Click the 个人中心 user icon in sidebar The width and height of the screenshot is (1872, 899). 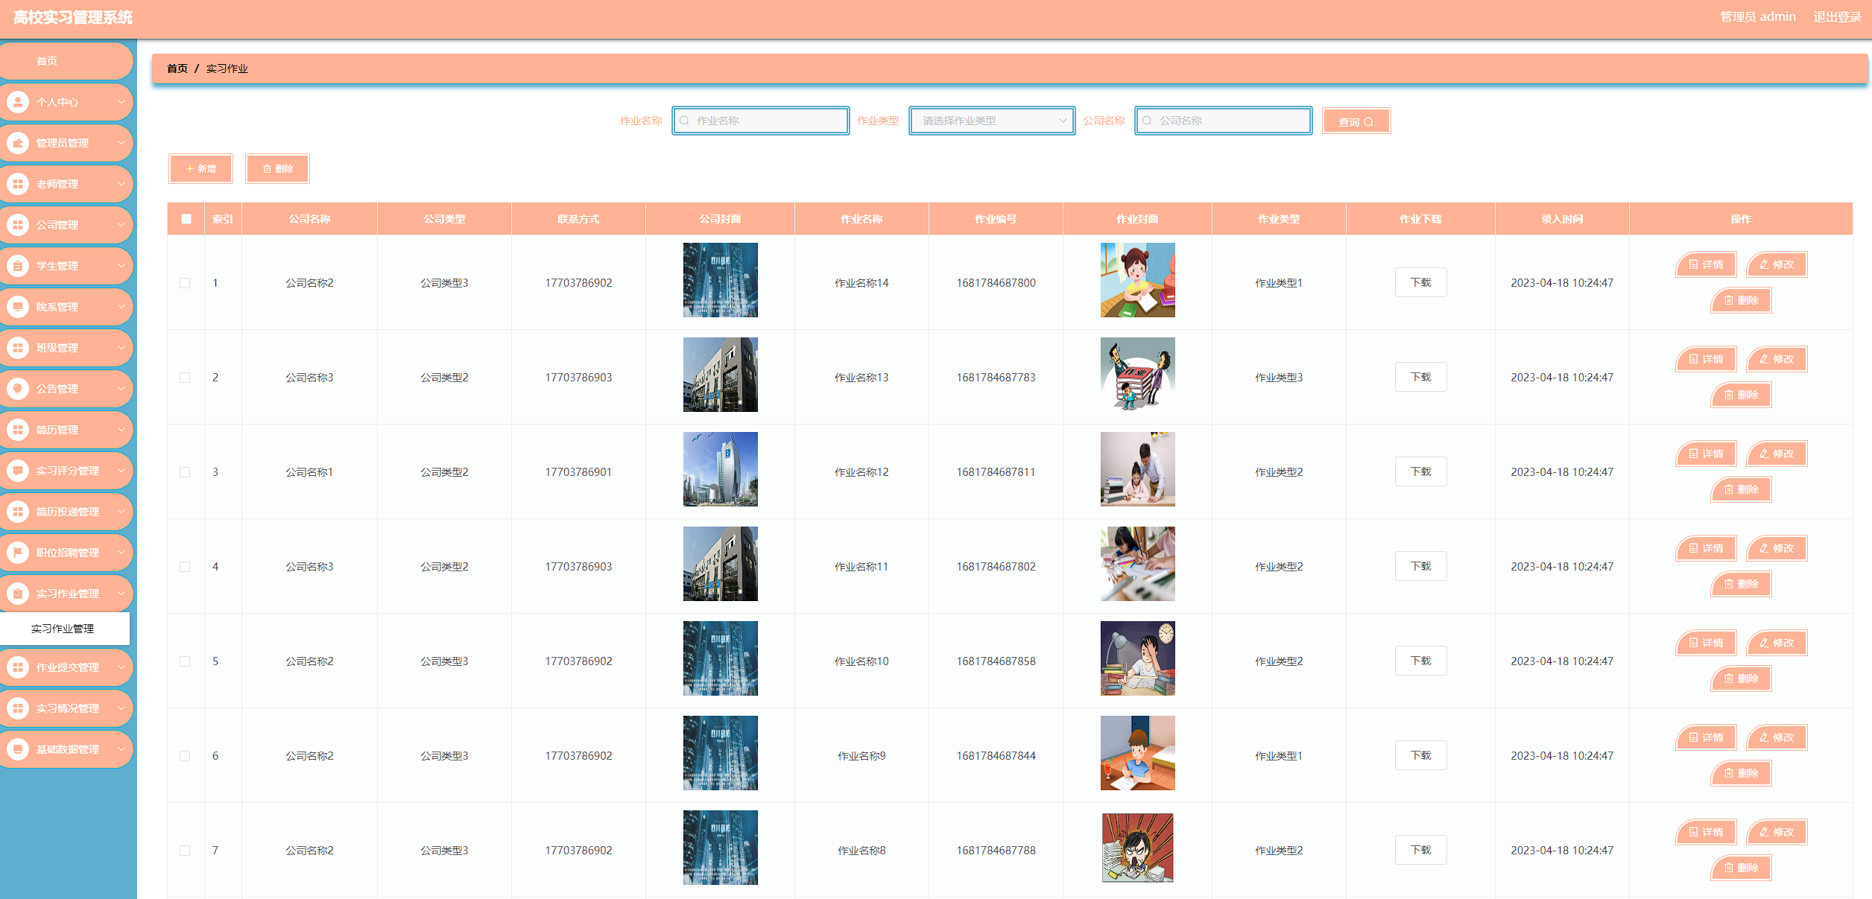(x=18, y=102)
